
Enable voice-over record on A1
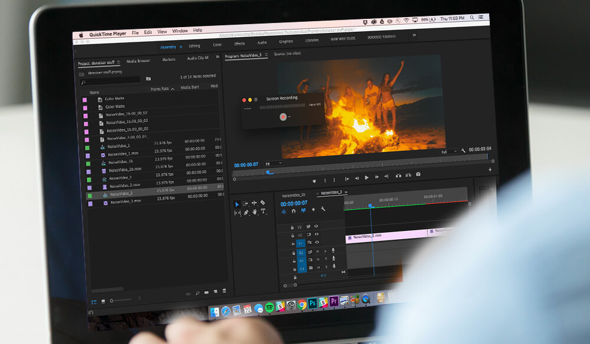(333, 250)
